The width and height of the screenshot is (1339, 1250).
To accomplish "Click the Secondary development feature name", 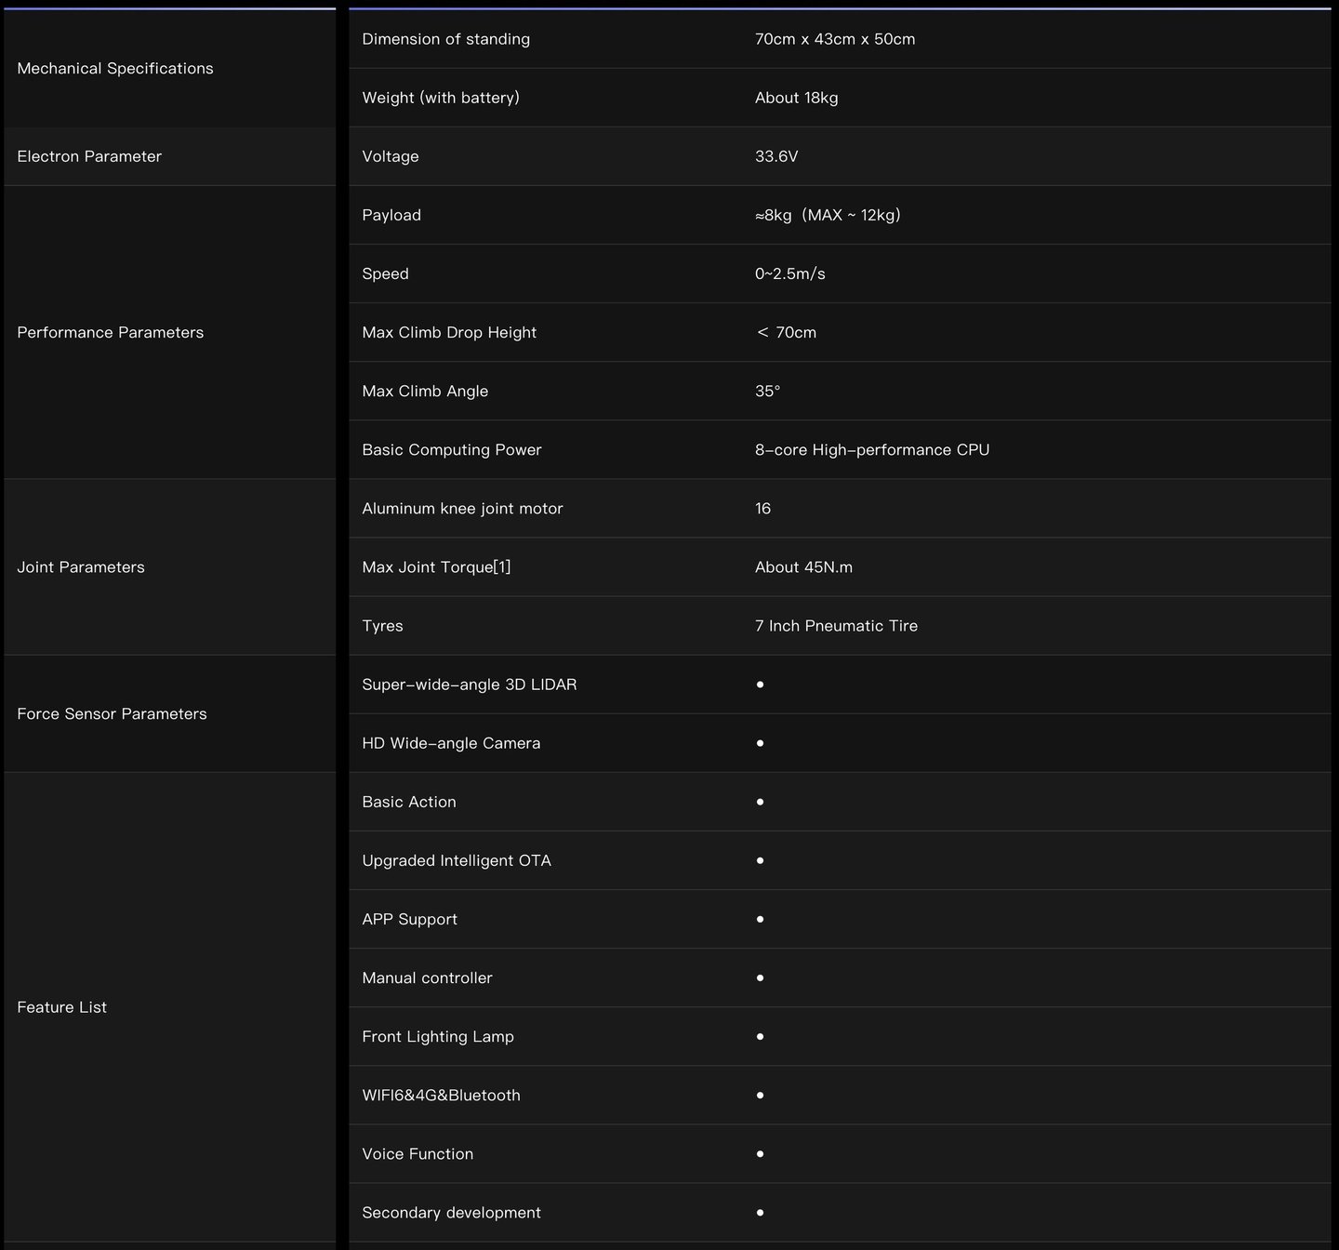I will (x=451, y=1213).
